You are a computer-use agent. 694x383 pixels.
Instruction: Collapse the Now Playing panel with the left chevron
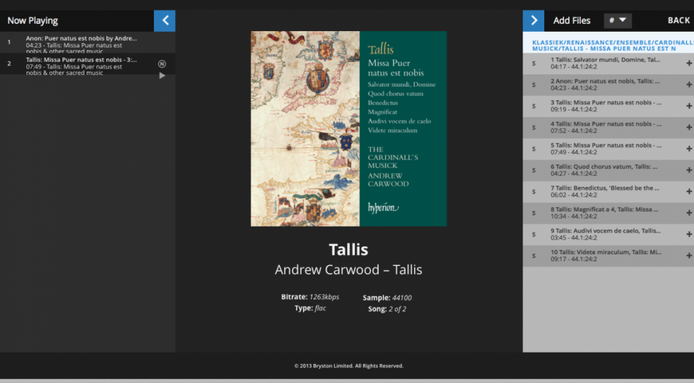tap(165, 20)
